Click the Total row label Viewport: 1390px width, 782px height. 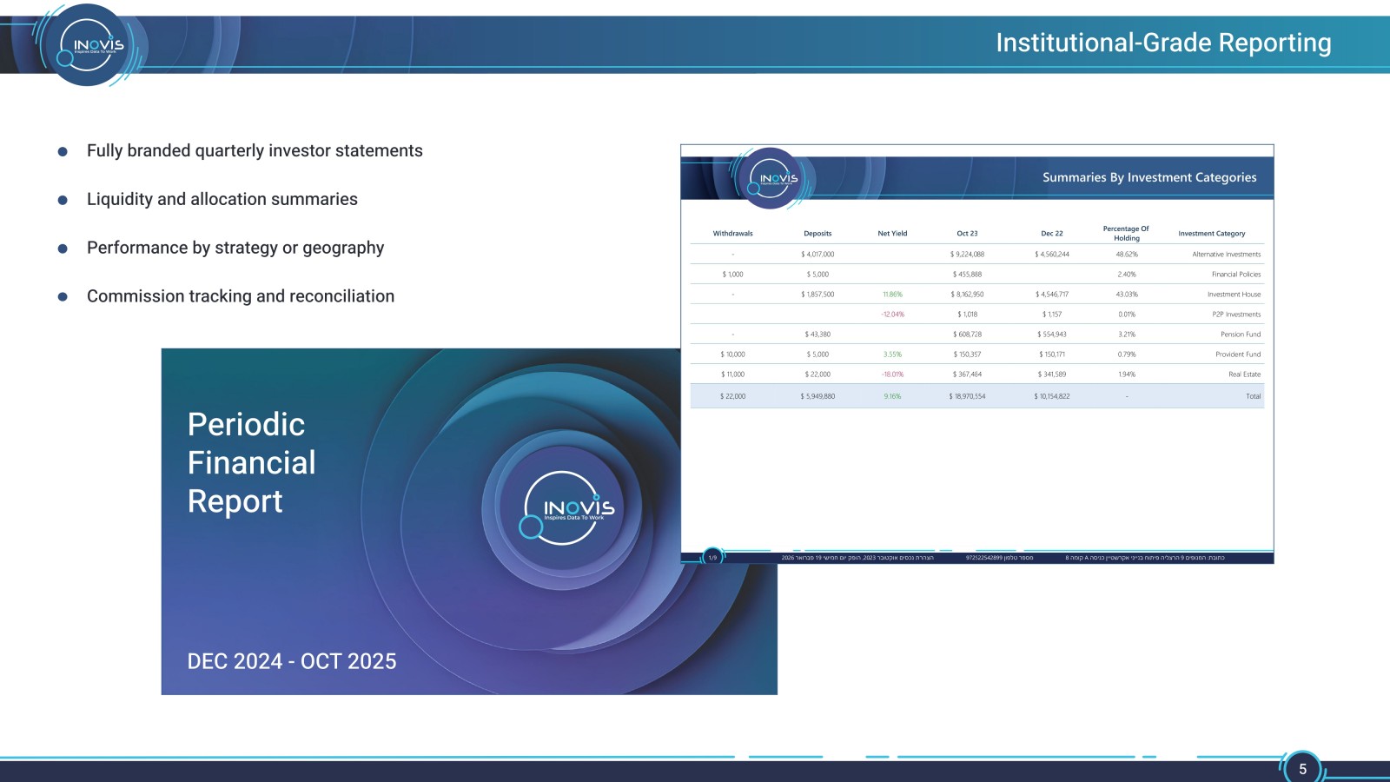click(x=1253, y=396)
